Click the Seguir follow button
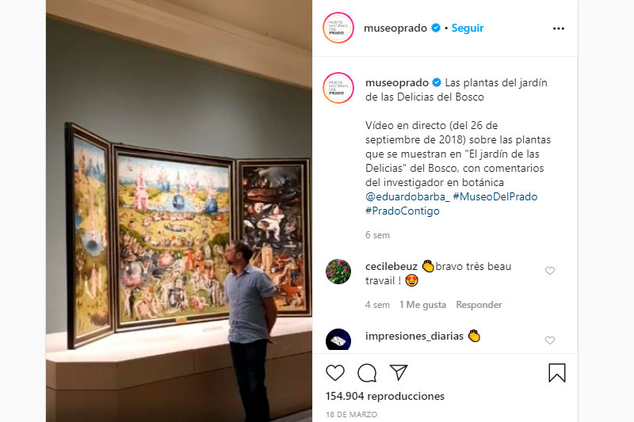Image resolution: width=634 pixels, height=422 pixels. [468, 28]
